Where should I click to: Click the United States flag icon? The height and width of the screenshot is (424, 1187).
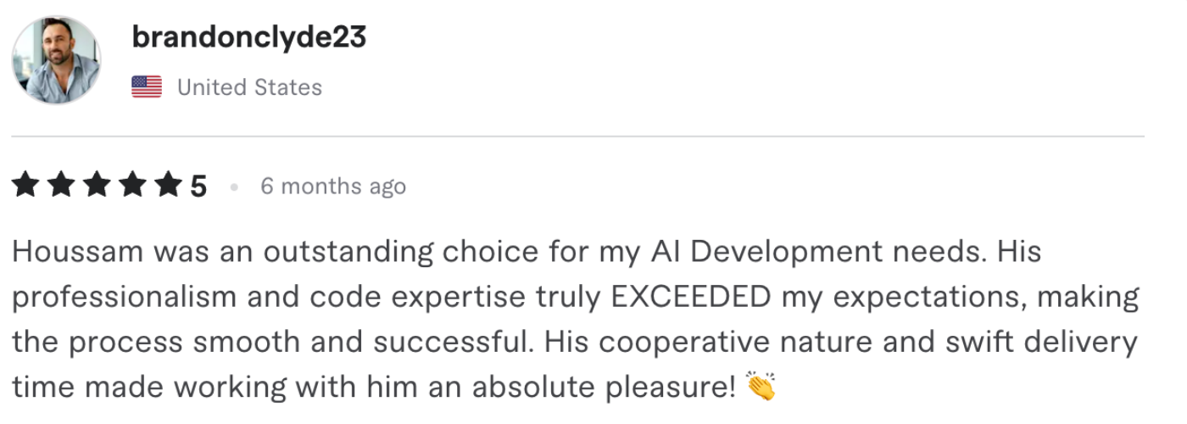click(x=147, y=86)
